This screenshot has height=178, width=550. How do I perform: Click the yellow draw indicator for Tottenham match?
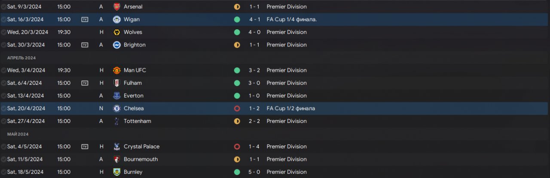click(237, 121)
